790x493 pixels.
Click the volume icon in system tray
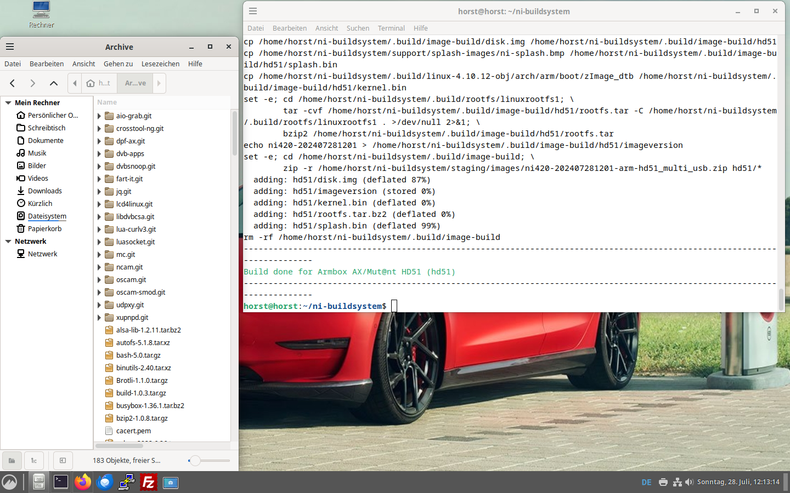point(689,482)
